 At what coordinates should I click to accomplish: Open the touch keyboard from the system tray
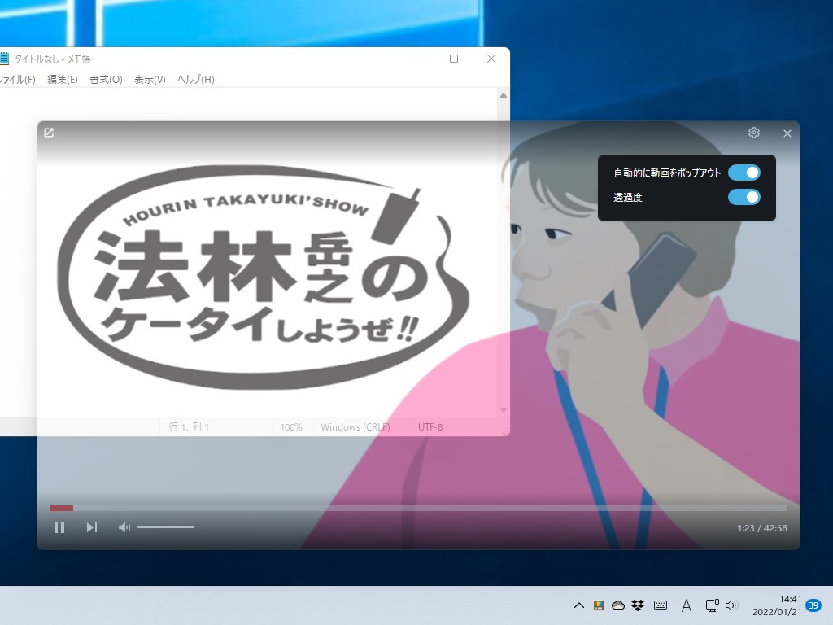click(661, 605)
